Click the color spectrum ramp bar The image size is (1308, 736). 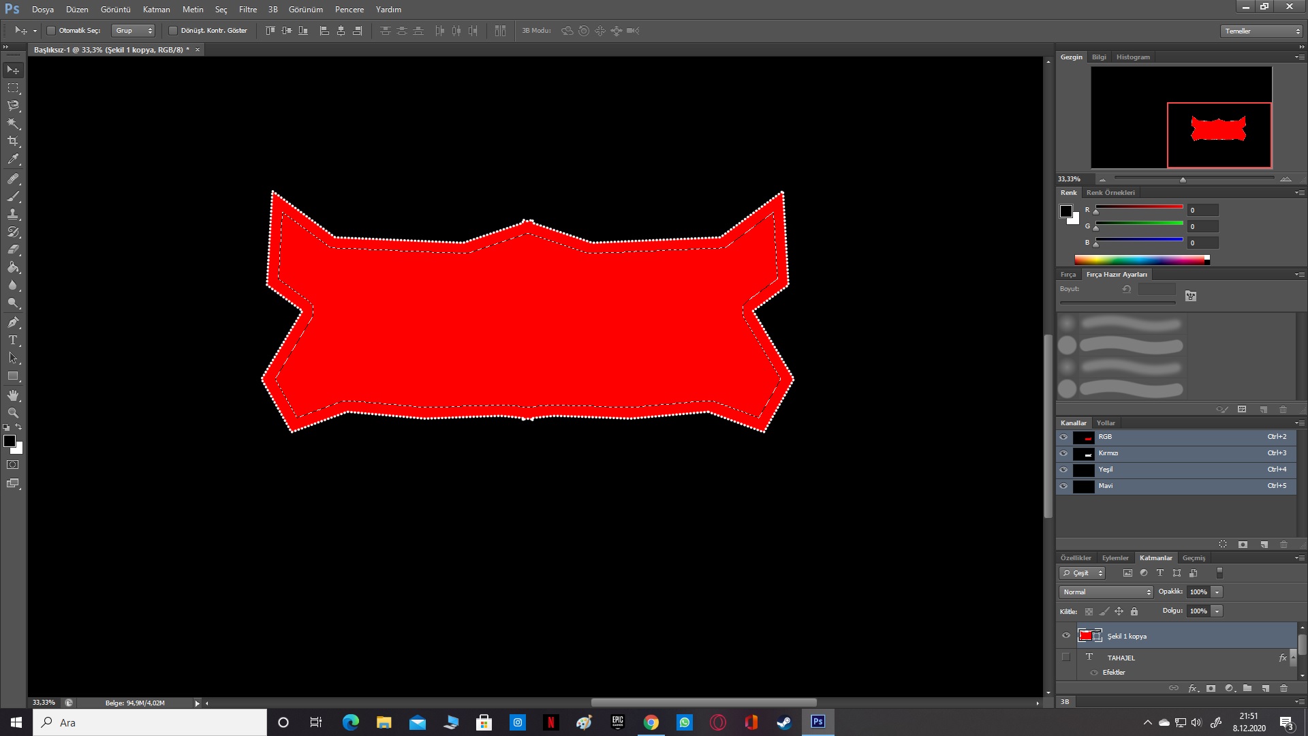tap(1141, 260)
